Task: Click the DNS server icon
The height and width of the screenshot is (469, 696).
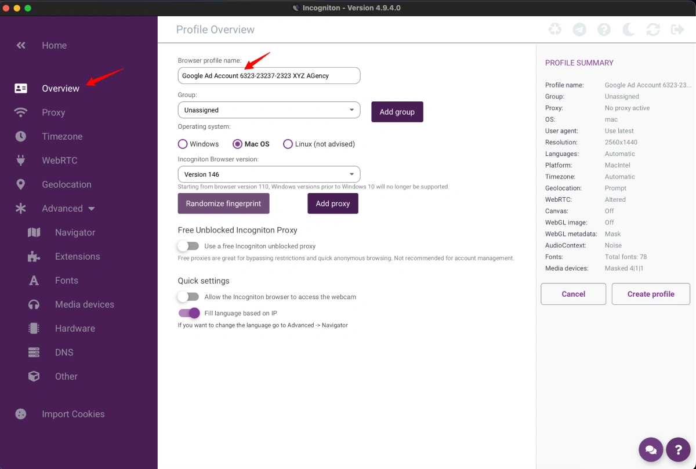Action: [34, 352]
